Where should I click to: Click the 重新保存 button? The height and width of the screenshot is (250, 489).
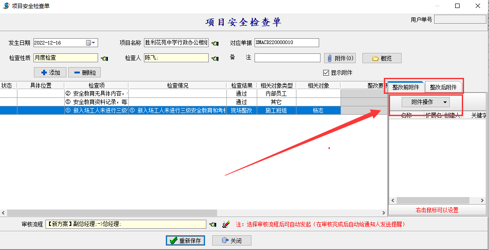[185, 241]
